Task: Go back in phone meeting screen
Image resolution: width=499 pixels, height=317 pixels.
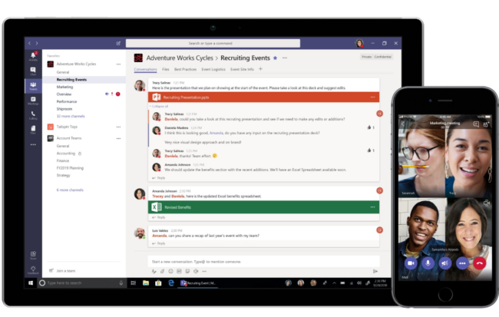Action: (403, 124)
